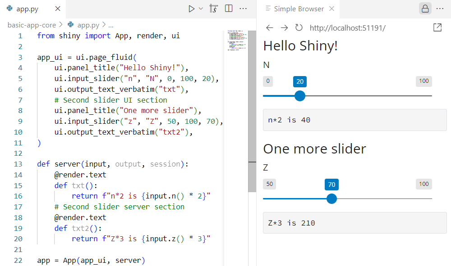The image size is (451, 266).
Task: Open editor More Actions ellipsis menu
Action: point(243,9)
